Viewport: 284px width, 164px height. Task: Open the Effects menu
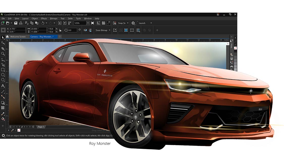(x=44, y=18)
